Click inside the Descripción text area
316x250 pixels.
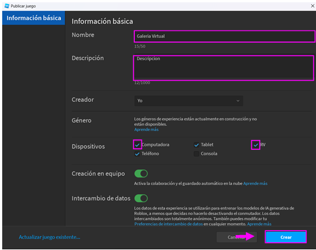224,67
